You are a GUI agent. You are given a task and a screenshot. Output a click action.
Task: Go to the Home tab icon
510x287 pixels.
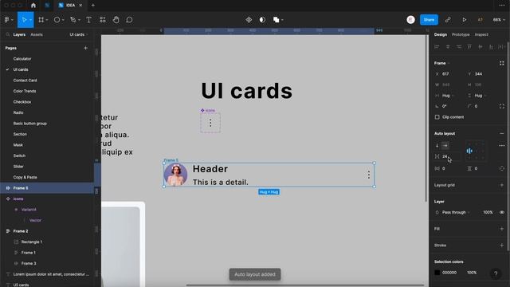[33, 6]
